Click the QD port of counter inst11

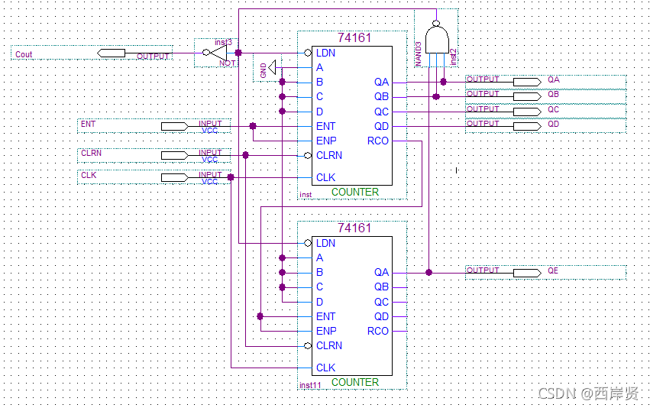381,316
